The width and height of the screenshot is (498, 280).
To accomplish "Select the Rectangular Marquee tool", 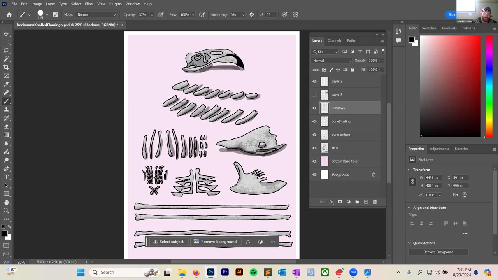I will point(6,42).
